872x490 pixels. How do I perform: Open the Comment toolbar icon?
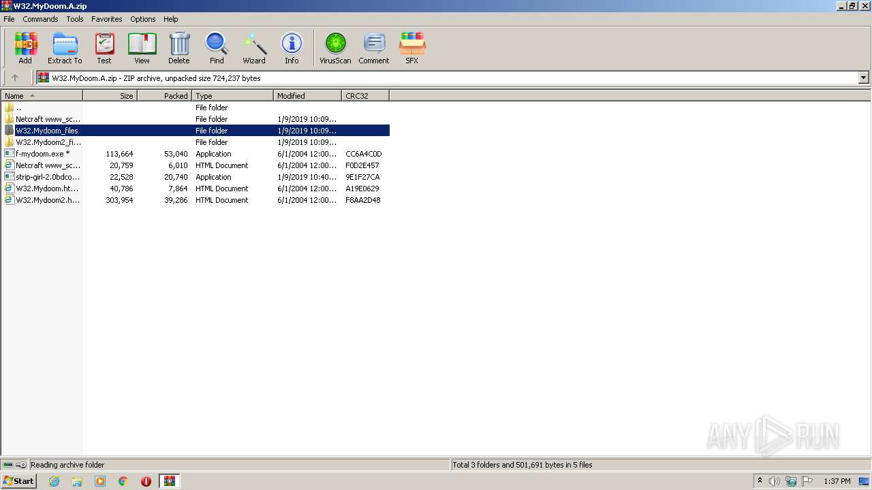coord(374,48)
